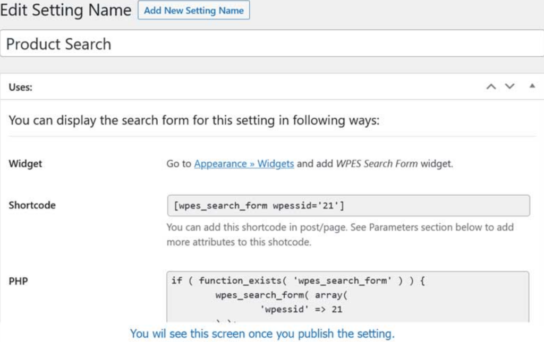The image size is (544, 342).
Task: Click the function_exists line in PHP code
Action: click(x=297, y=281)
